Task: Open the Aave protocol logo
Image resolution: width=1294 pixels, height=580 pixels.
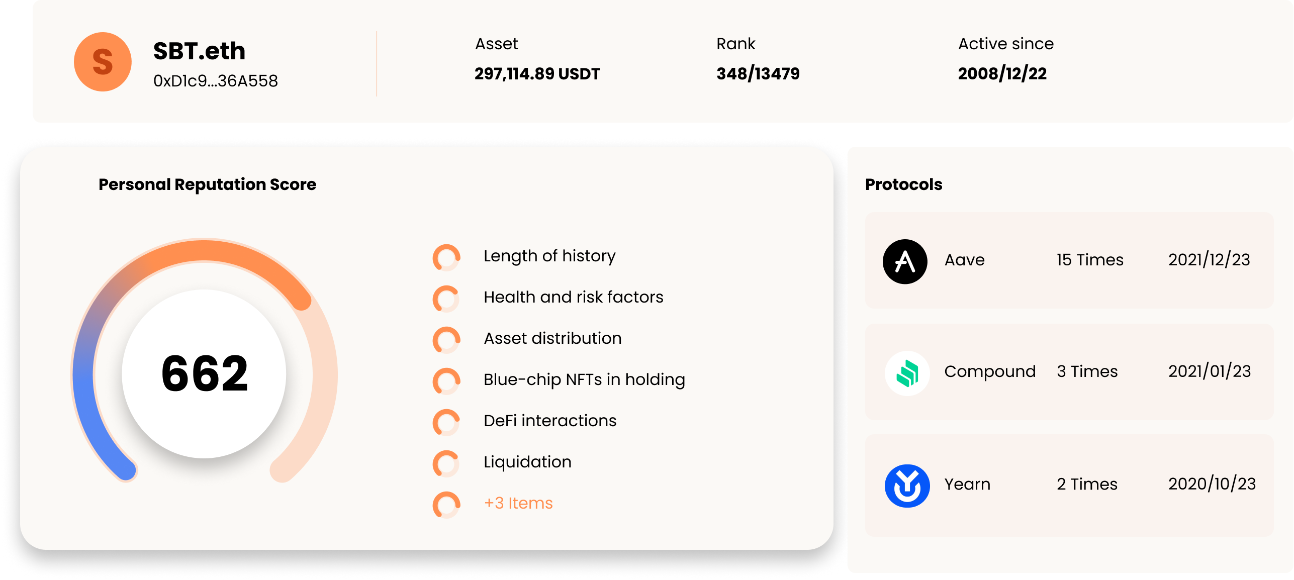Action: tap(905, 261)
